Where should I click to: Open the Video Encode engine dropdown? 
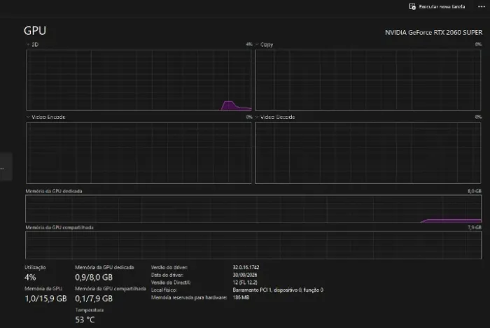[x=28, y=117]
